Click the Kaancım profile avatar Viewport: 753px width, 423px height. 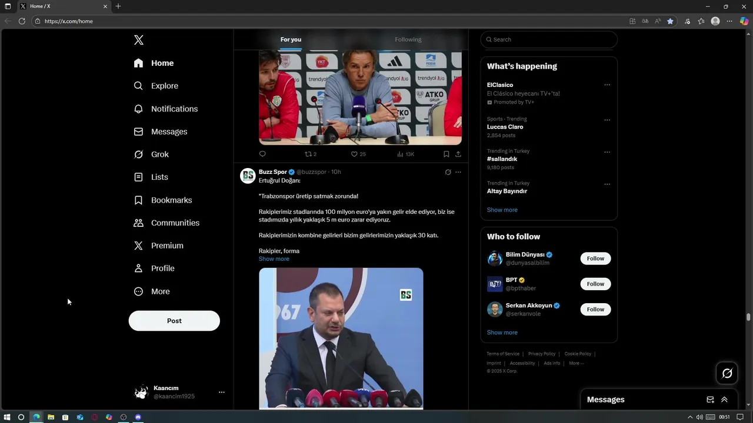point(141,392)
